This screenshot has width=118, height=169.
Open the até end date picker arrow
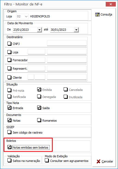tap(76, 30)
